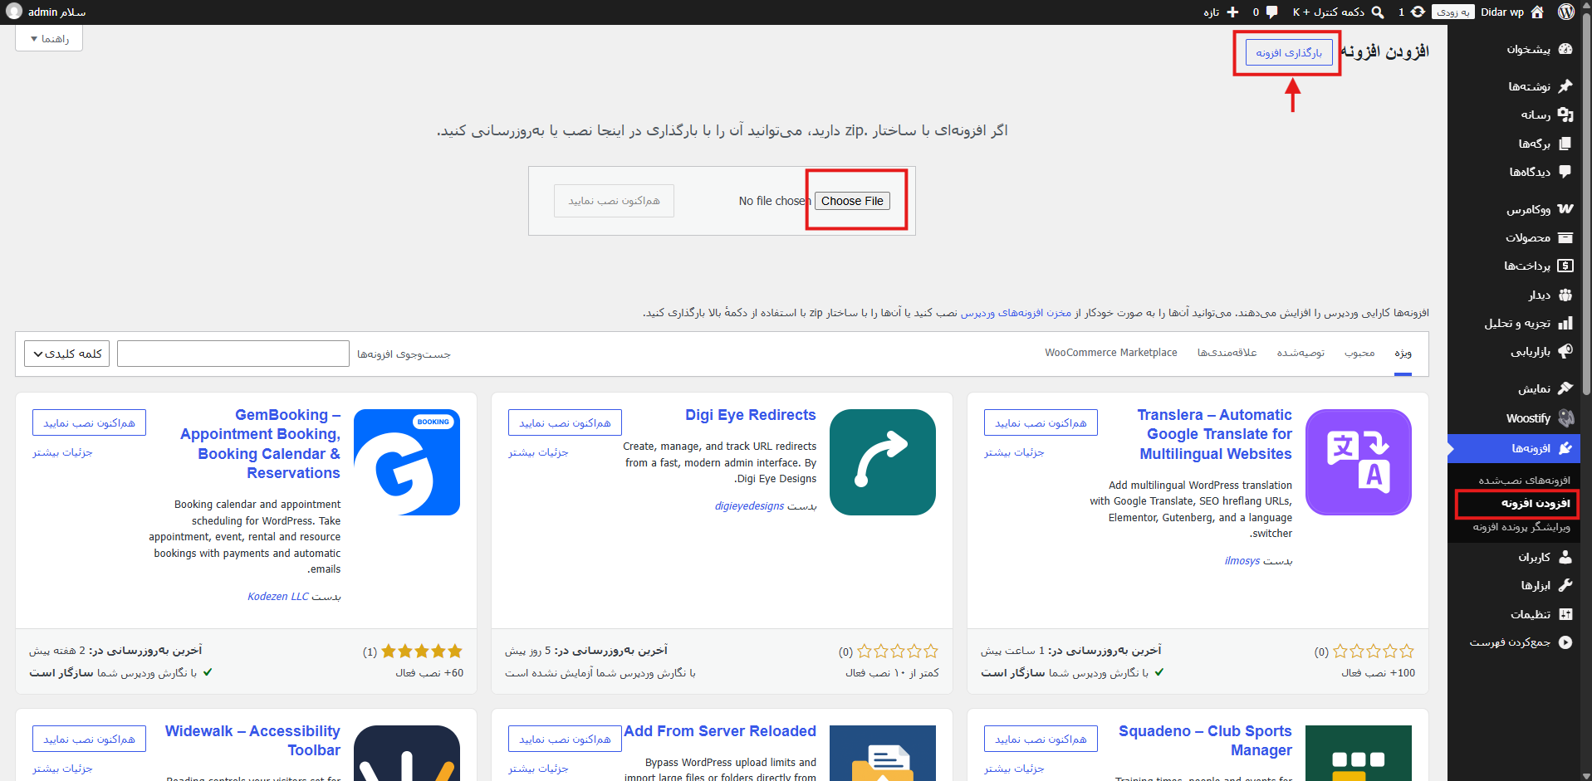Open the updates refresh icon

[x=1418, y=12]
